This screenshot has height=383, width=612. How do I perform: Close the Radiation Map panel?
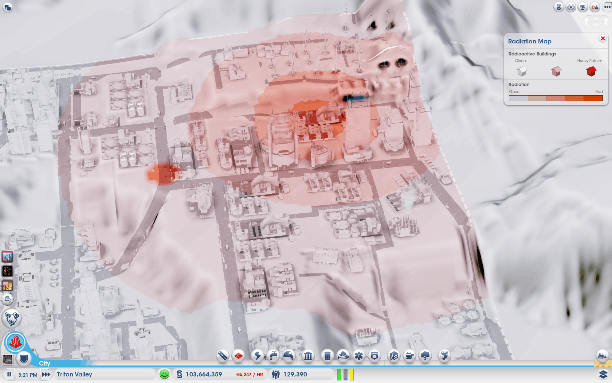point(603,38)
